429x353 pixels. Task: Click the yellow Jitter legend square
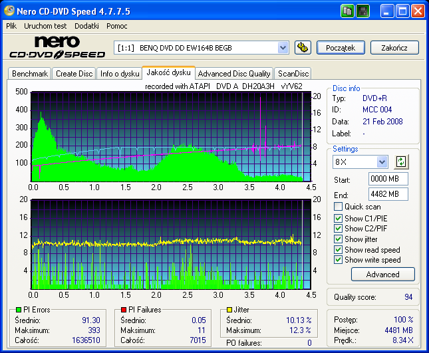pos(229,310)
